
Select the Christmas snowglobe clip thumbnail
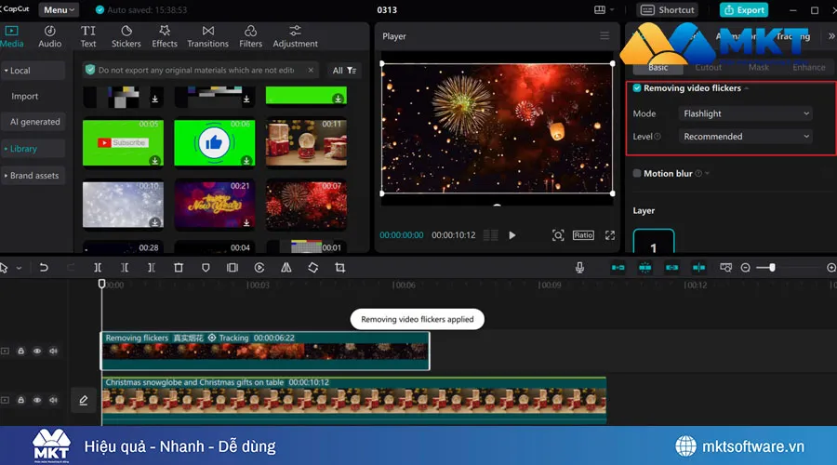pos(306,142)
